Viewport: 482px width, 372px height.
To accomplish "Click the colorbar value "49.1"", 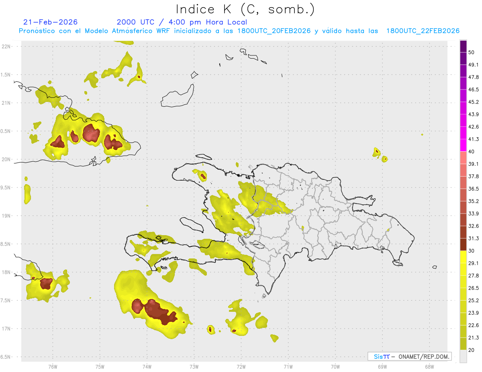I will click(474, 65).
